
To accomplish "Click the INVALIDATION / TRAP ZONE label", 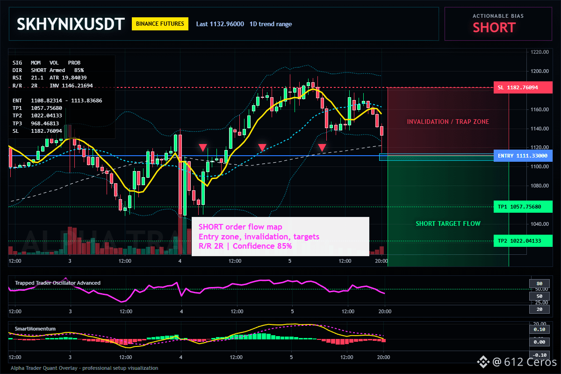I will [448, 122].
